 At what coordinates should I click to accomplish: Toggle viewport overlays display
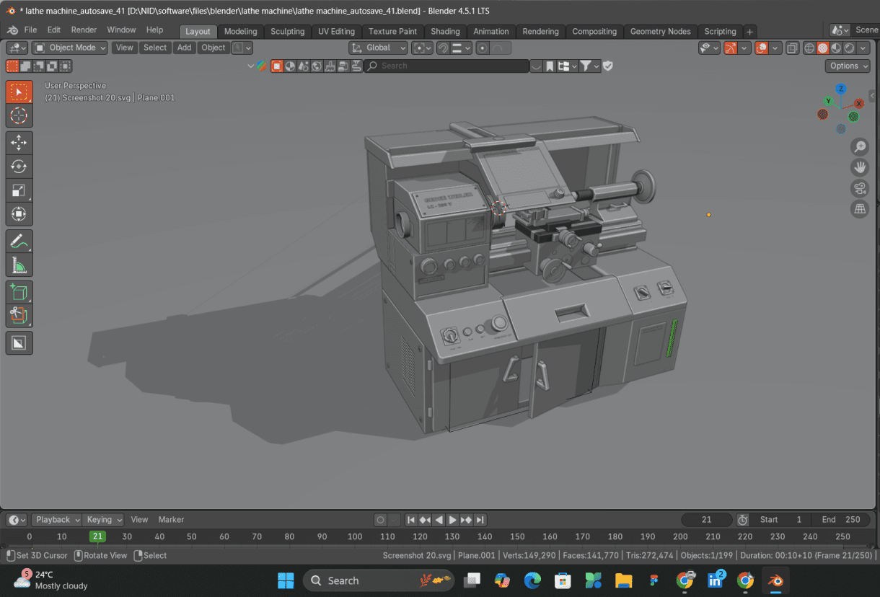pyautogui.click(x=762, y=48)
